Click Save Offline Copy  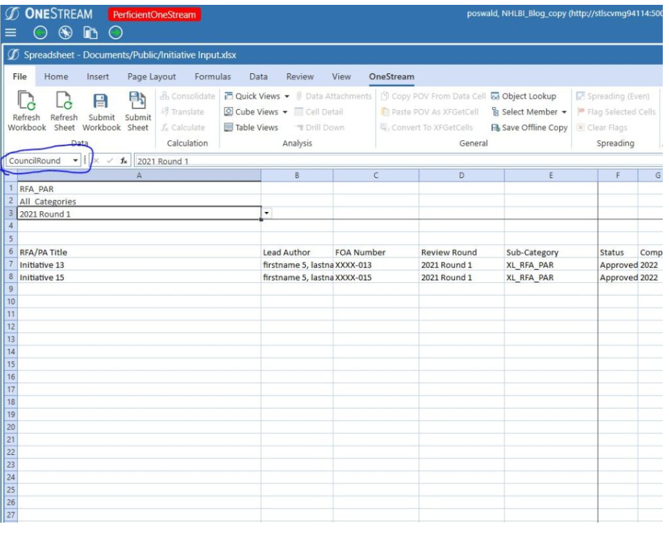[x=529, y=128]
